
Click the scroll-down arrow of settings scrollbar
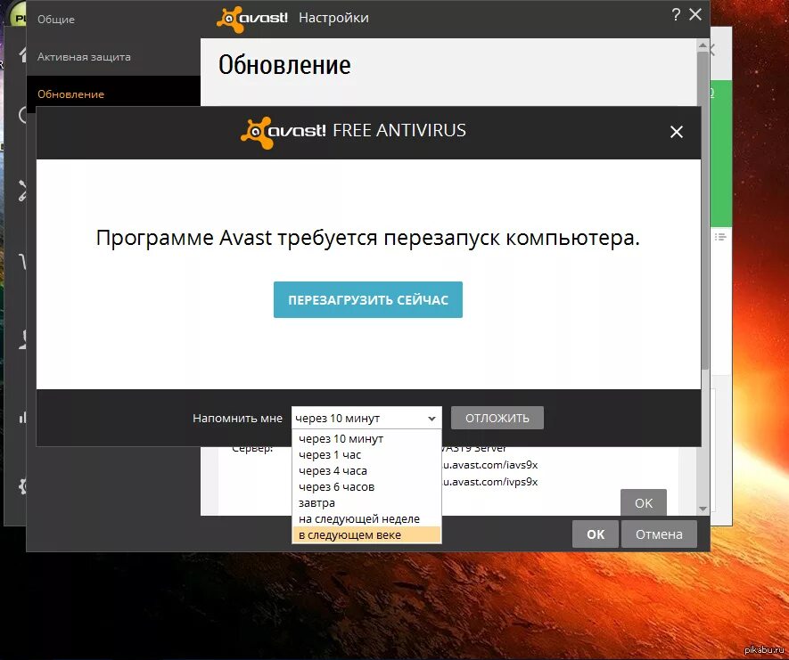coord(703,509)
